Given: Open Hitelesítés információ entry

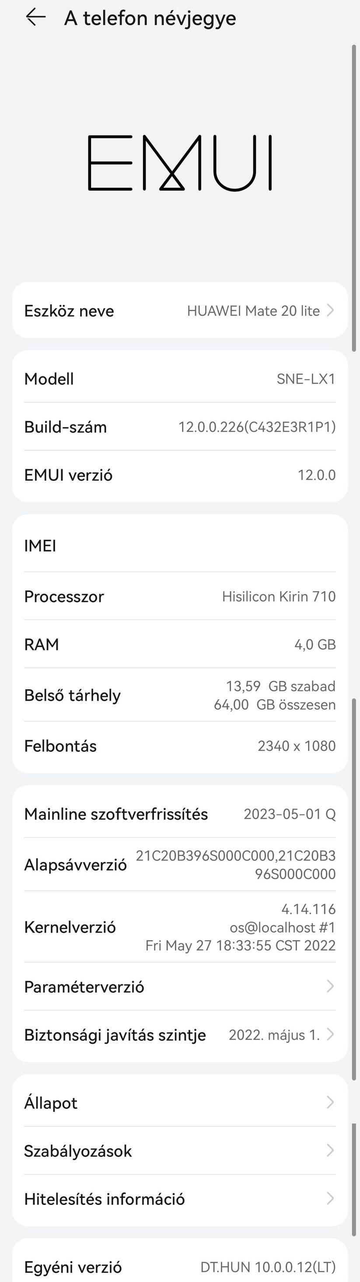Looking at the screenshot, I should point(105,1199).
